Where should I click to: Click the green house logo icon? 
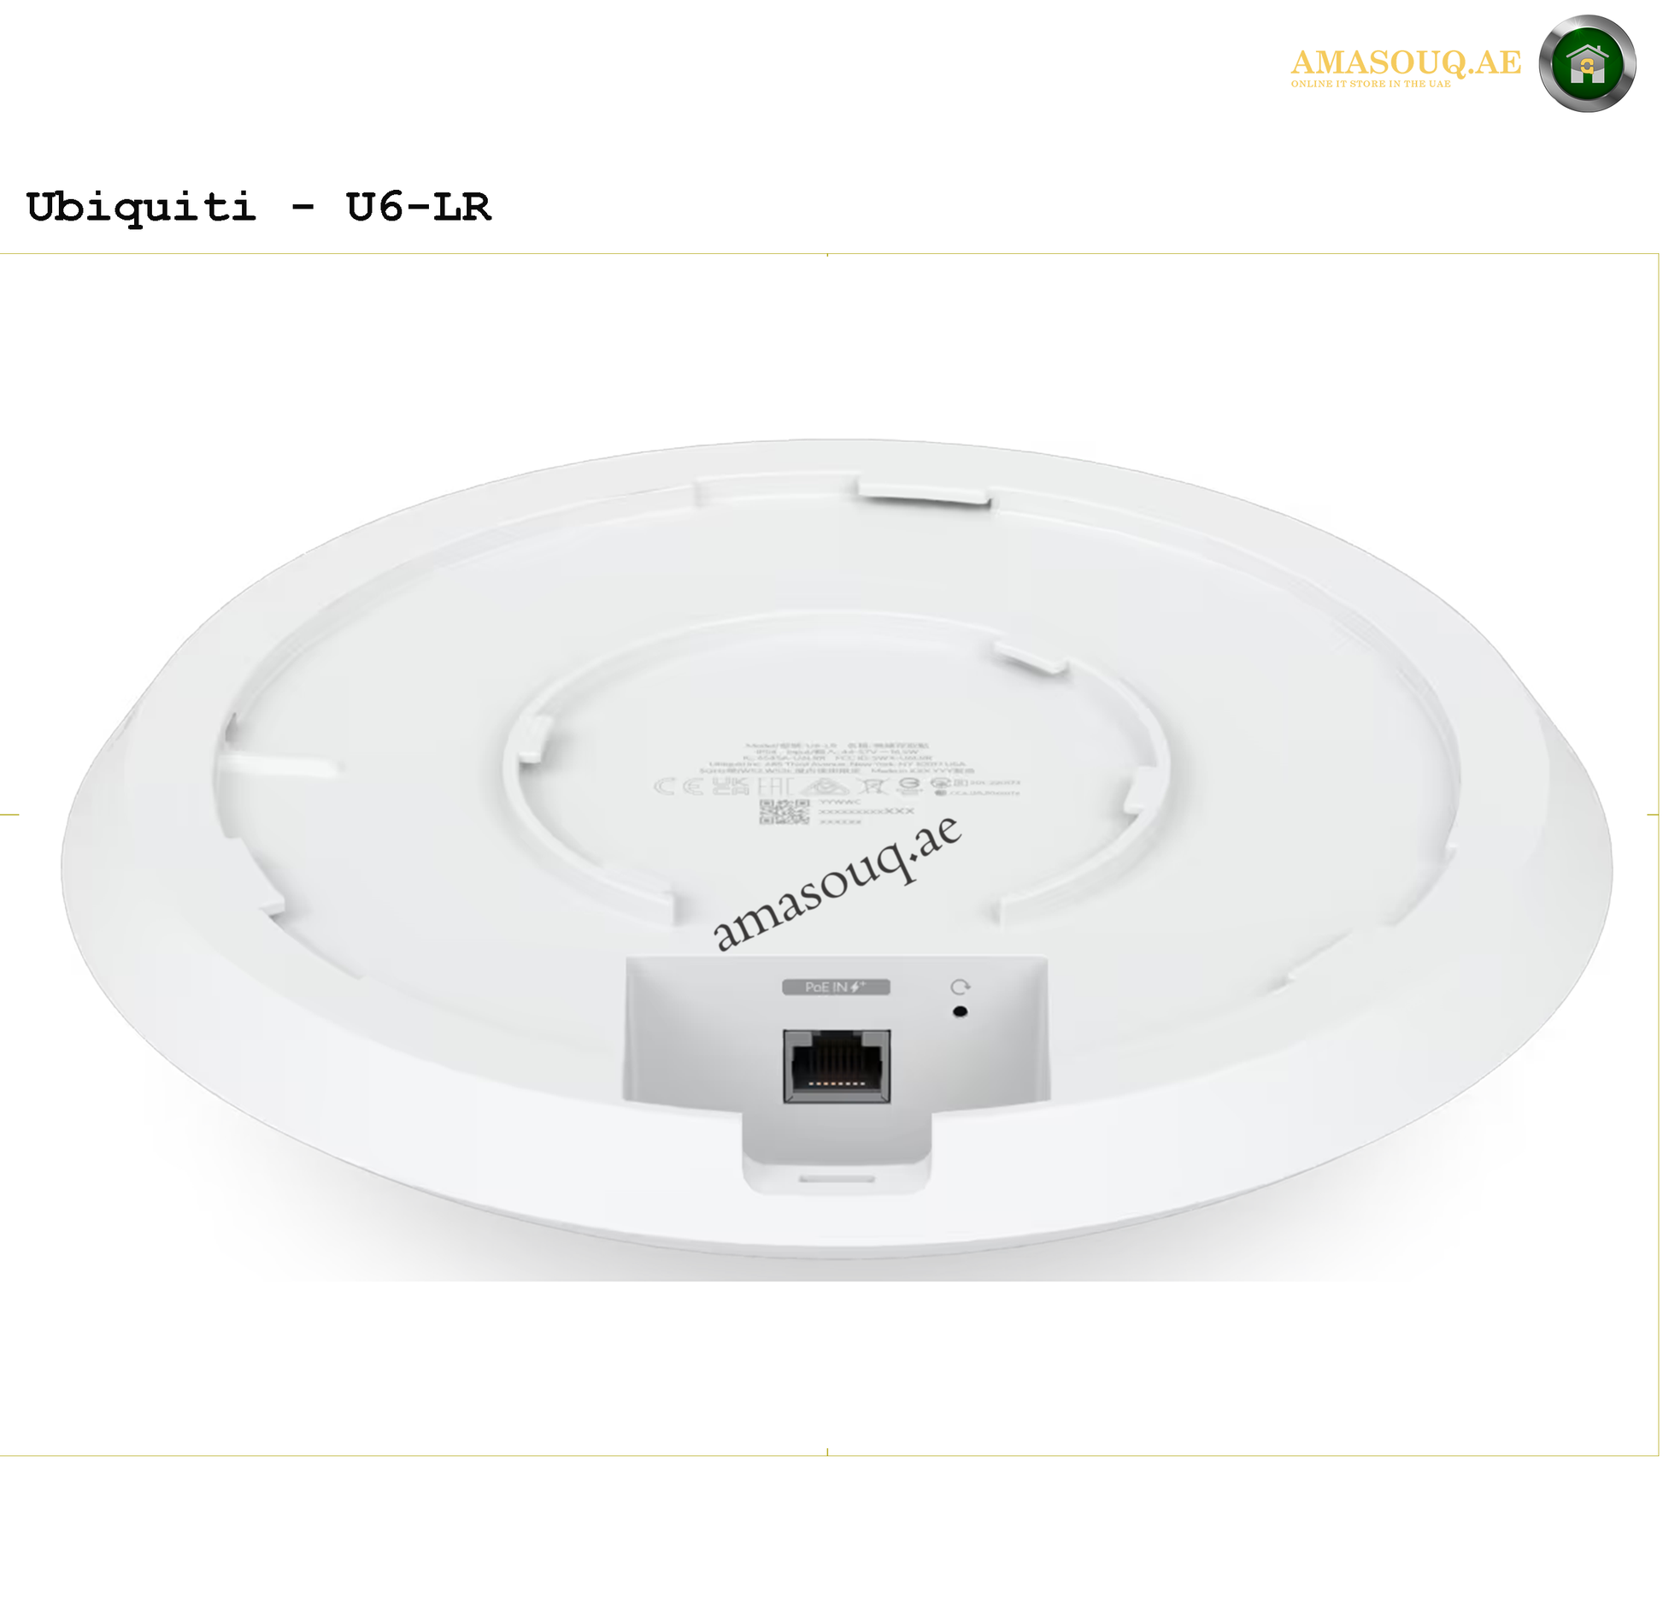click(x=1587, y=63)
